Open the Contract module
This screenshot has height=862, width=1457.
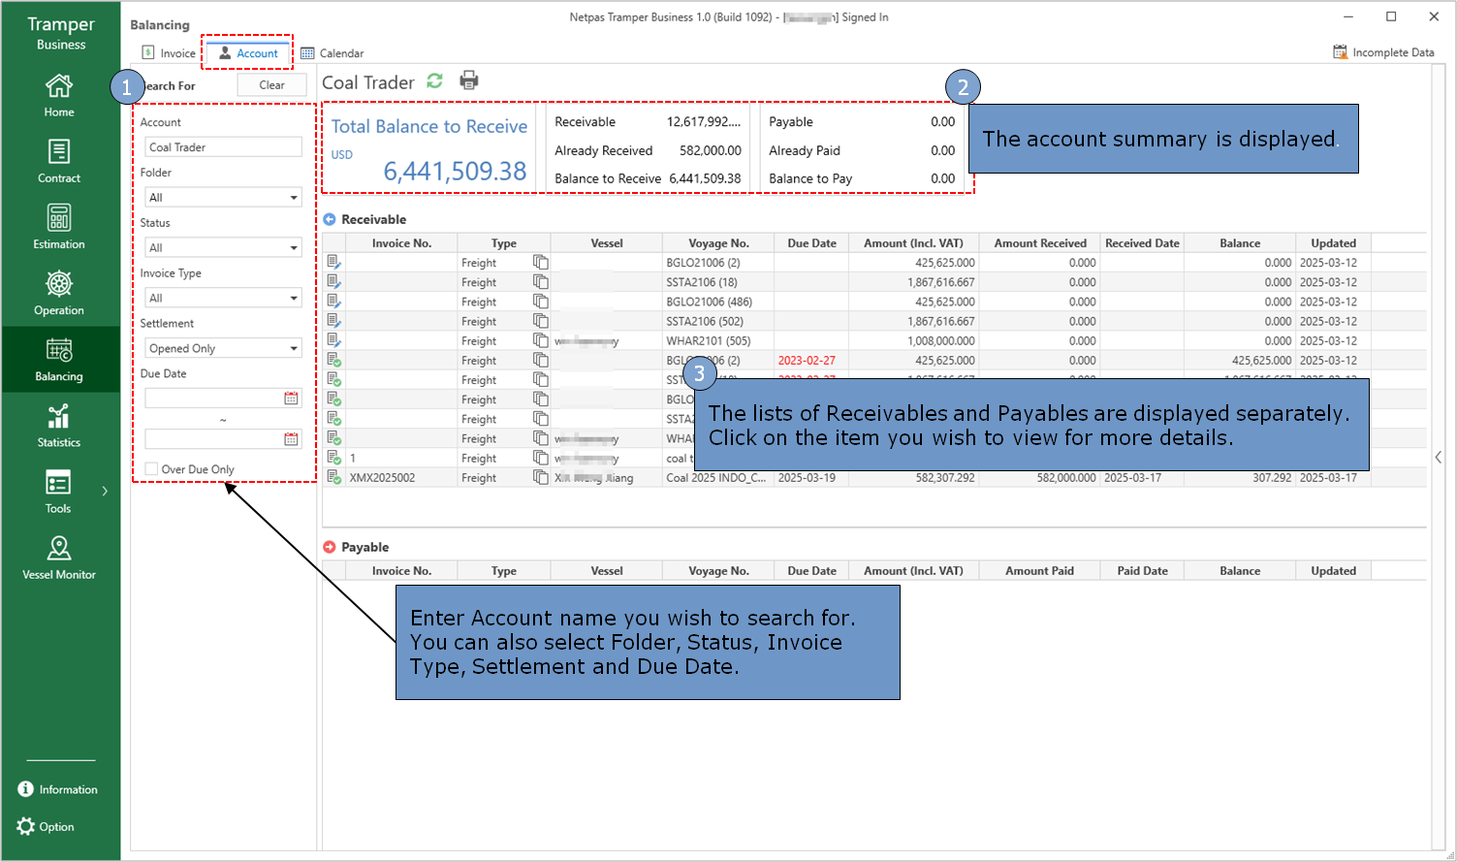pyautogui.click(x=59, y=162)
